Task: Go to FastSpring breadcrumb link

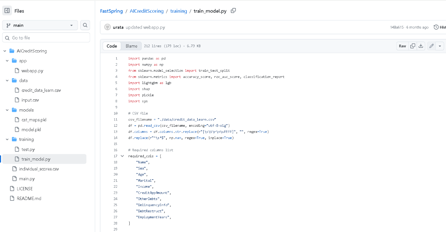Action: pos(111,11)
